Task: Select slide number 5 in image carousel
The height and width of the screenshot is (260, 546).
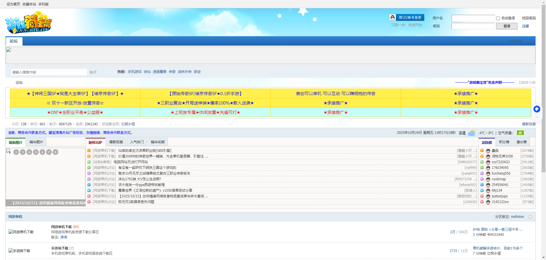Action: click(x=36, y=152)
